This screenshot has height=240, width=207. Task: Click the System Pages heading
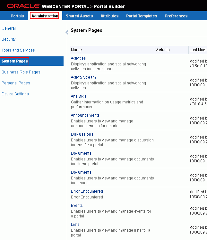(86, 30)
